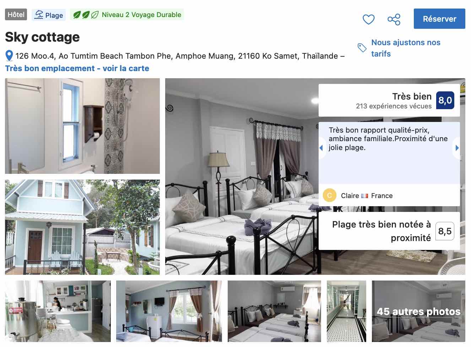
Task: Open the blue cottage exterior photo
Action: (x=82, y=227)
